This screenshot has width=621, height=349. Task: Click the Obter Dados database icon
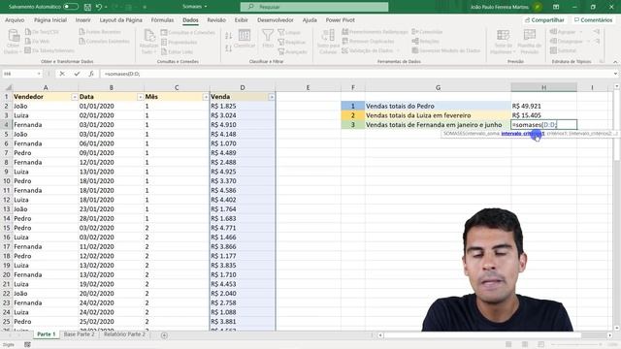coord(14,36)
